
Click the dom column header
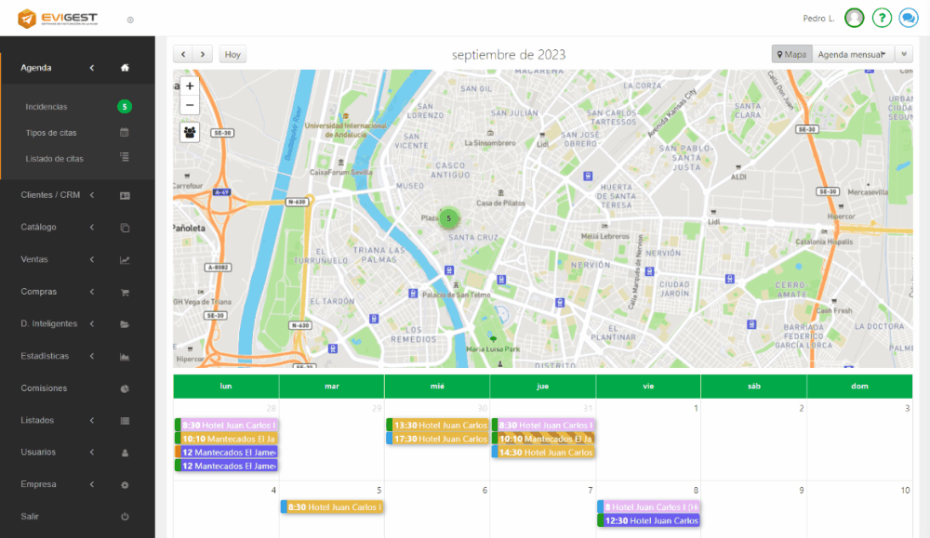pos(859,386)
